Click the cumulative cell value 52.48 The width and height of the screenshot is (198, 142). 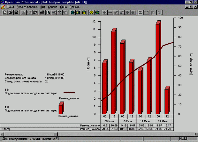[141, 129]
